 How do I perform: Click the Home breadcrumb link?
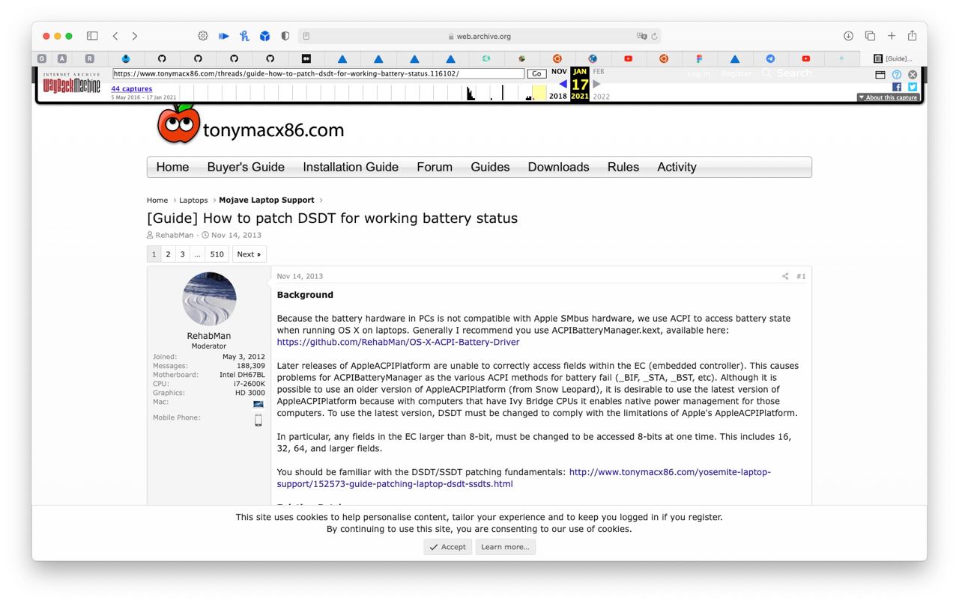(x=157, y=201)
